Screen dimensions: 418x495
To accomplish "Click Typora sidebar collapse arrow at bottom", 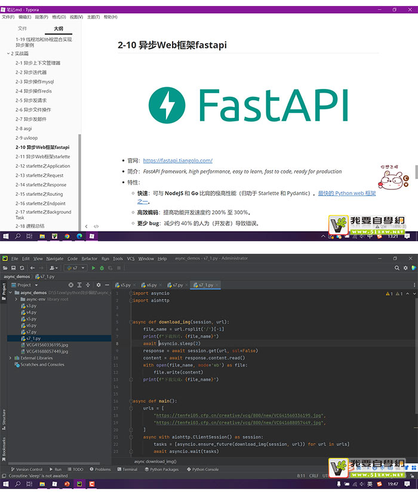I will [x=86, y=226].
